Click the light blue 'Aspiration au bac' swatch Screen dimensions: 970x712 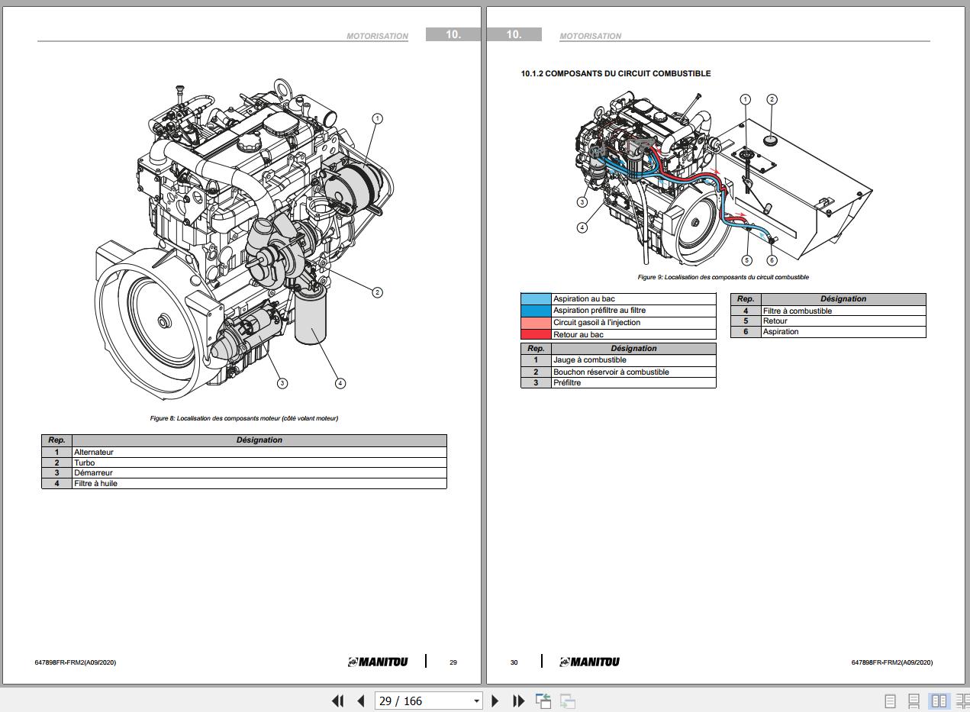coord(536,299)
